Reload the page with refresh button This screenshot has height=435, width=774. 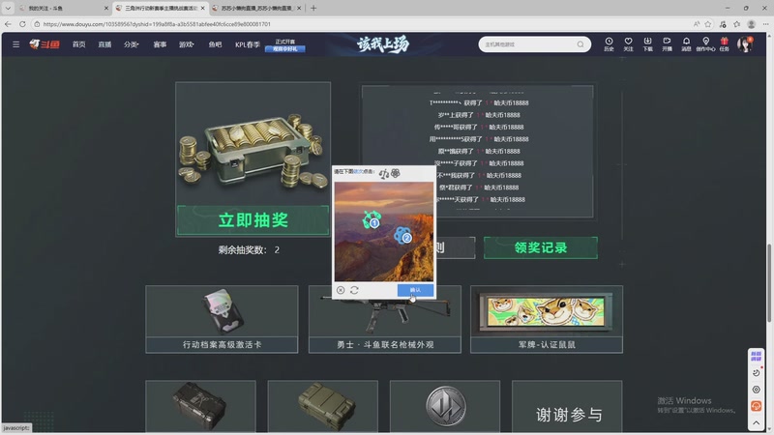click(x=22, y=23)
